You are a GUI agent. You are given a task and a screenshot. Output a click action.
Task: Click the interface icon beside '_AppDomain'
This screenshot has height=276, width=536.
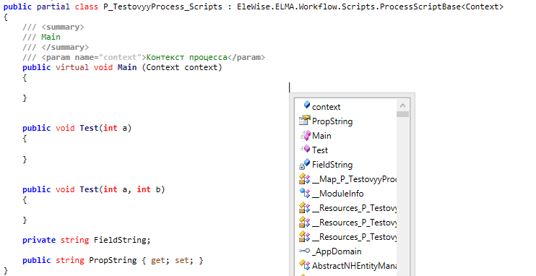pos(305,251)
